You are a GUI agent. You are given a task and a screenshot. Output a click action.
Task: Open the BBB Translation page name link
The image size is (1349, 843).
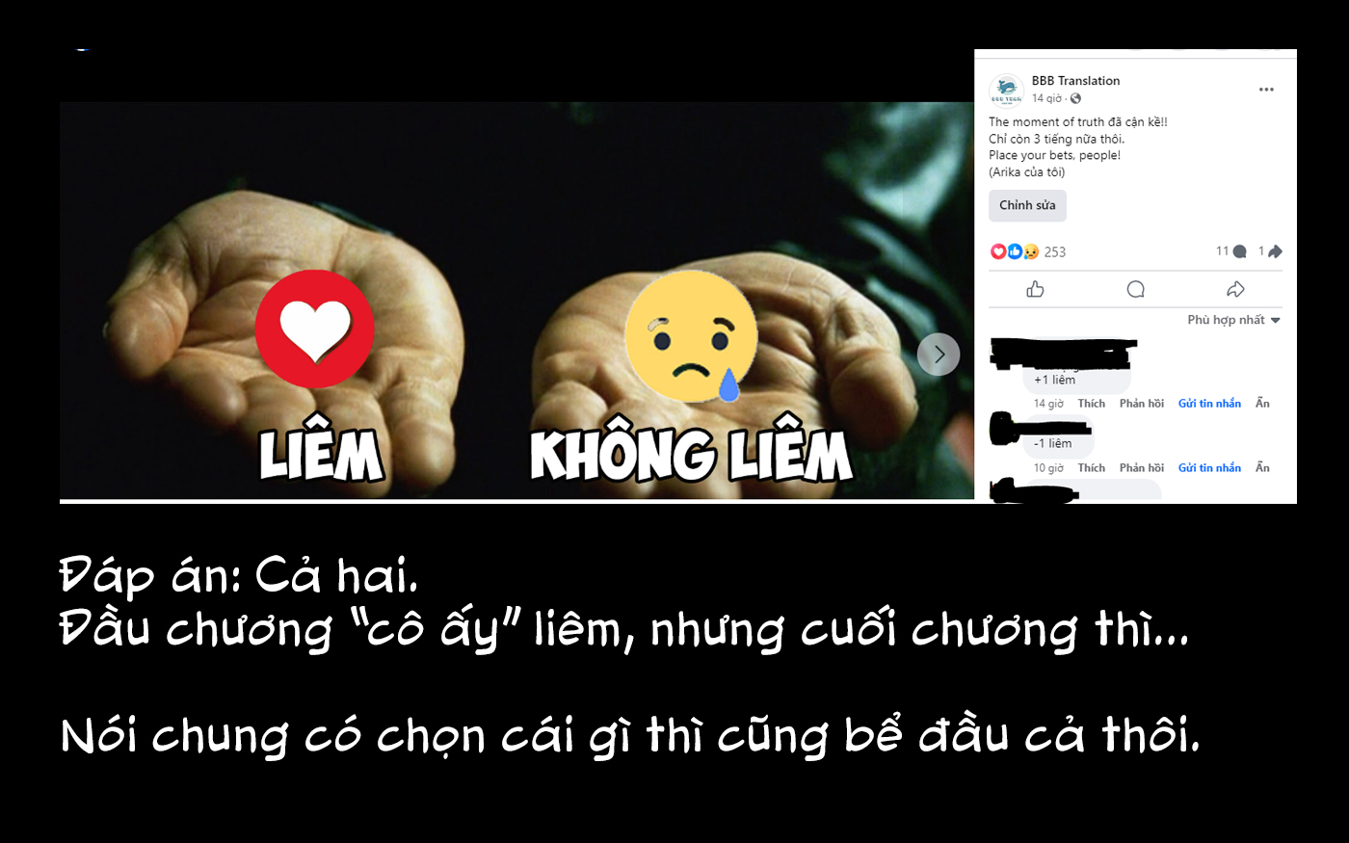1075,81
